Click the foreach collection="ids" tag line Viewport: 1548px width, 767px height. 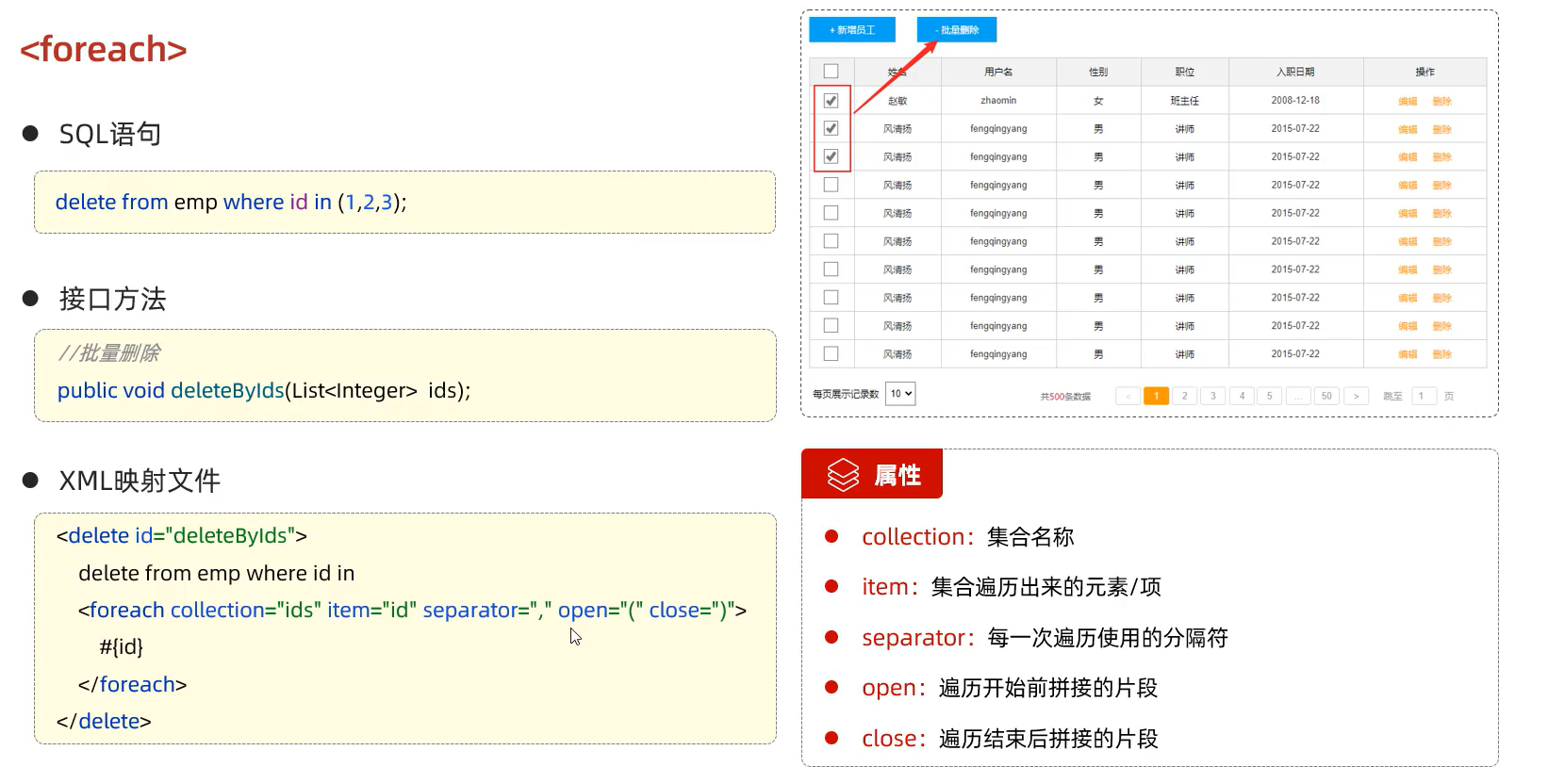(x=412, y=610)
